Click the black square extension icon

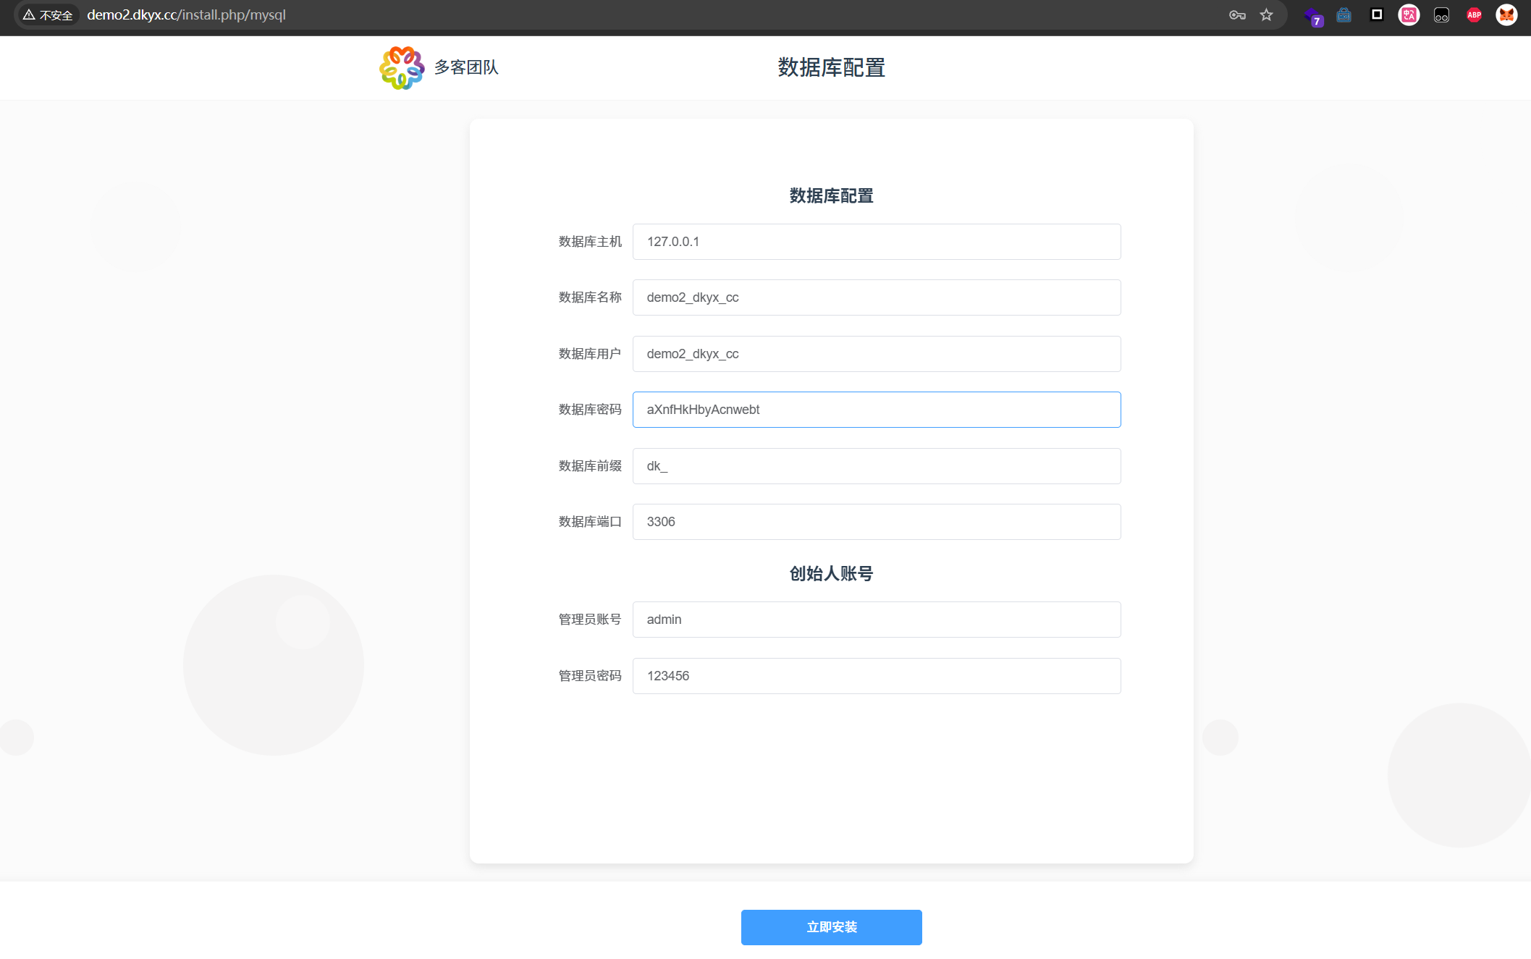[1376, 14]
